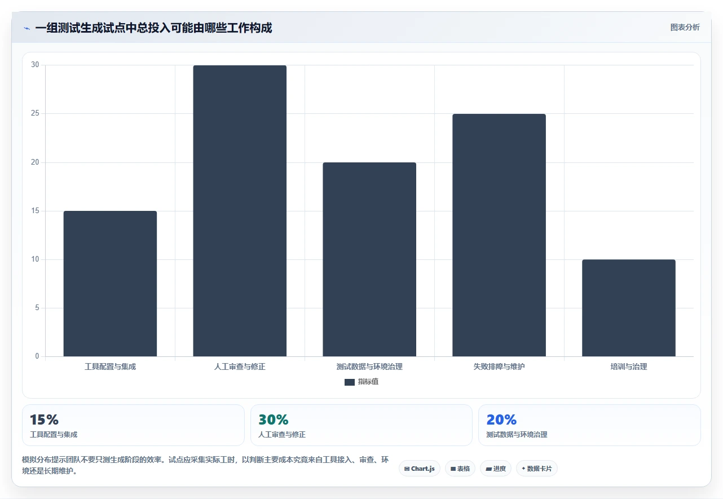Click the Chart.js tag chip
The height and width of the screenshot is (499, 723).
click(419, 469)
